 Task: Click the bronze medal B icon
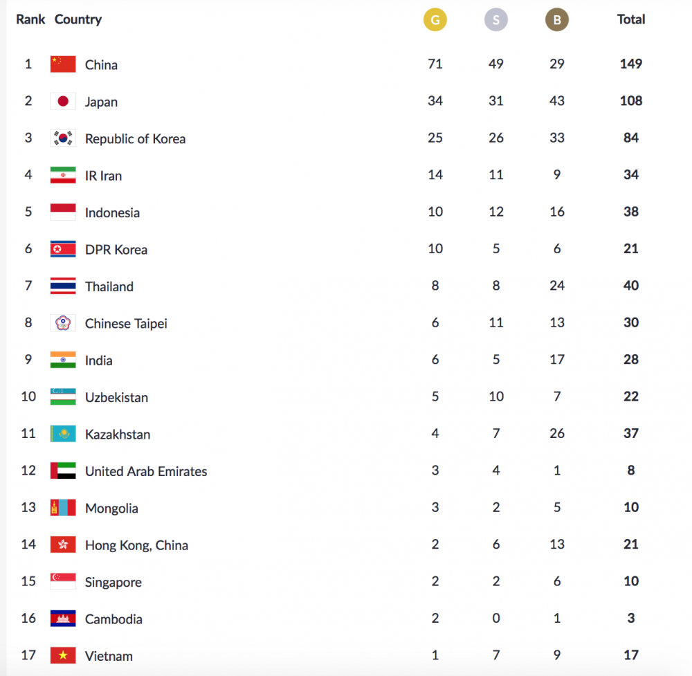pos(557,20)
